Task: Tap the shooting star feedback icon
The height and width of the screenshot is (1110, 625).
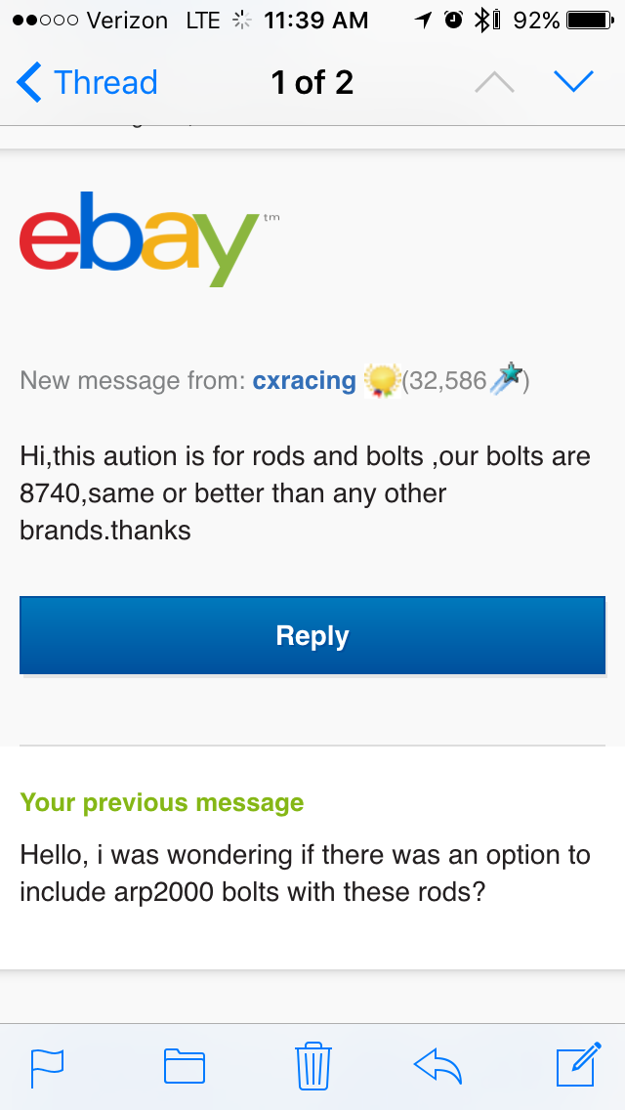Action: [x=505, y=379]
